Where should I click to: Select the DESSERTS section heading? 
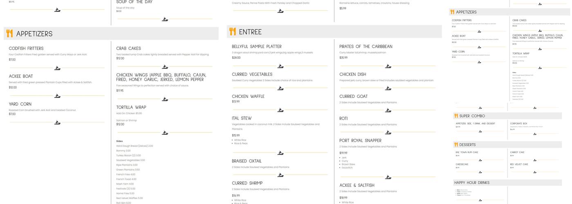[x=467, y=144]
